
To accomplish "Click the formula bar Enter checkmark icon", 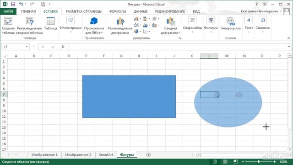I will (x=53, y=47).
